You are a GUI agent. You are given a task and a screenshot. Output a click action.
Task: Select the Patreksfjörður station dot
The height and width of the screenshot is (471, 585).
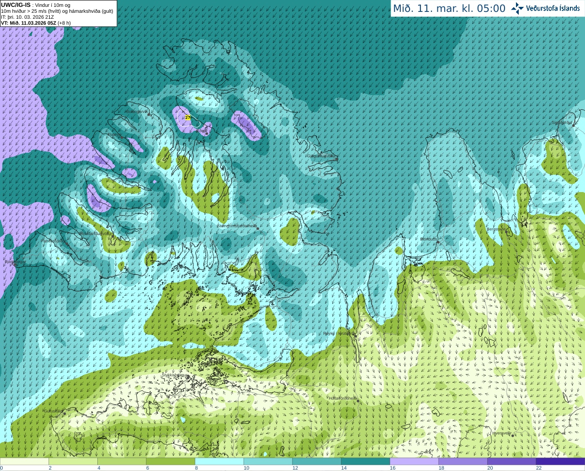click(x=67, y=244)
